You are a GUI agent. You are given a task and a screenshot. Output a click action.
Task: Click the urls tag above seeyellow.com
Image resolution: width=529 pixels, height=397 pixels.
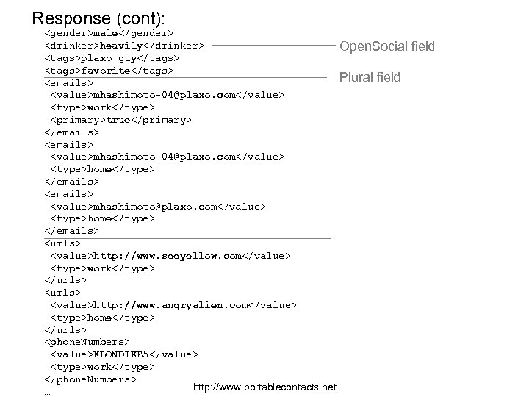(x=62, y=243)
